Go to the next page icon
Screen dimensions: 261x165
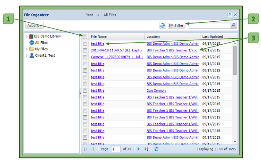pyautogui.click(x=138, y=149)
